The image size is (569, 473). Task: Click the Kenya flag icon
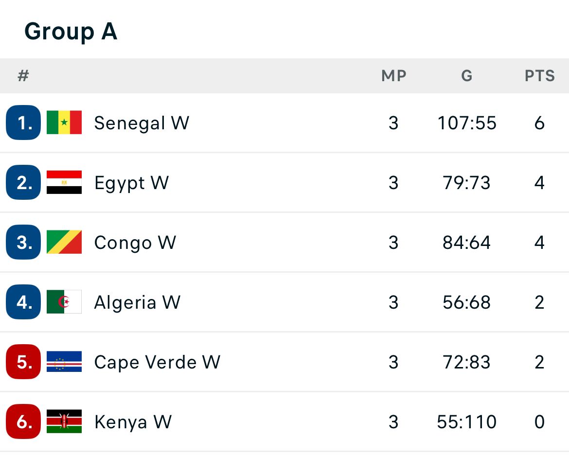(64, 421)
